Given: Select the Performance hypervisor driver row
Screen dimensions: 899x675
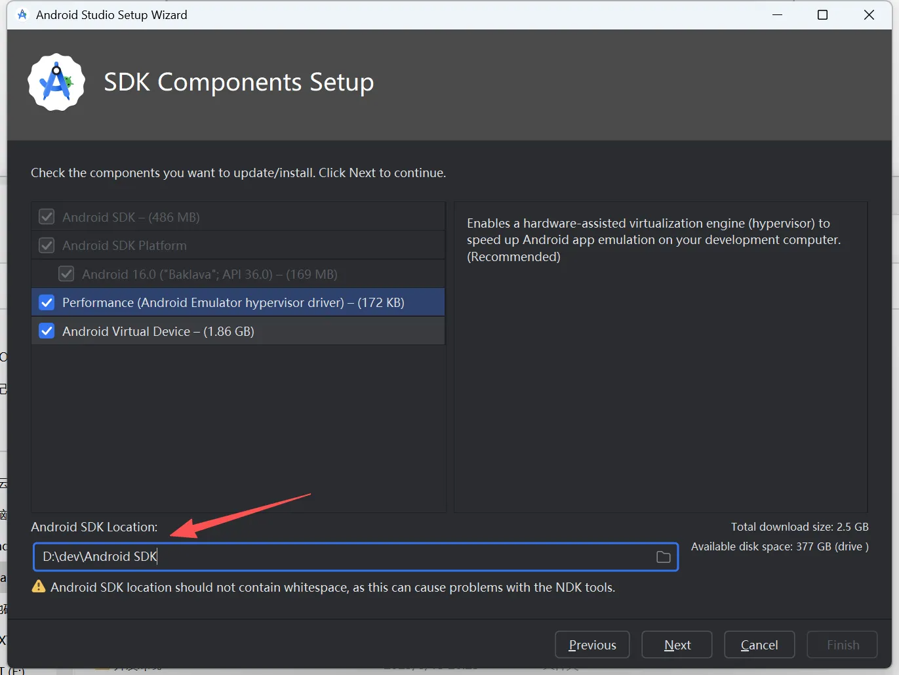Looking at the screenshot, I should [238, 302].
